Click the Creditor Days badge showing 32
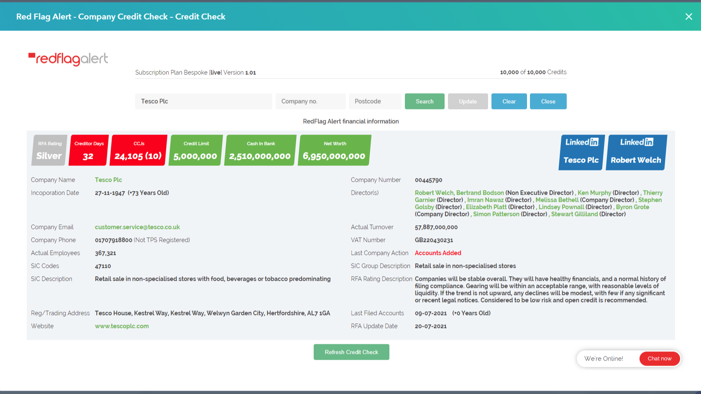This screenshot has width=701, height=394. [x=88, y=150]
